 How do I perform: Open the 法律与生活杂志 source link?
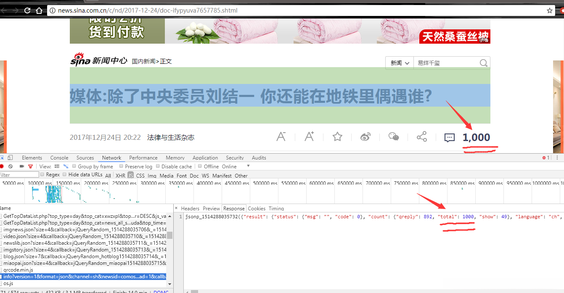click(171, 137)
